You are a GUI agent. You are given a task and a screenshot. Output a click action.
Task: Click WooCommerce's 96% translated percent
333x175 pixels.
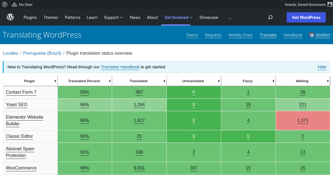(85, 168)
